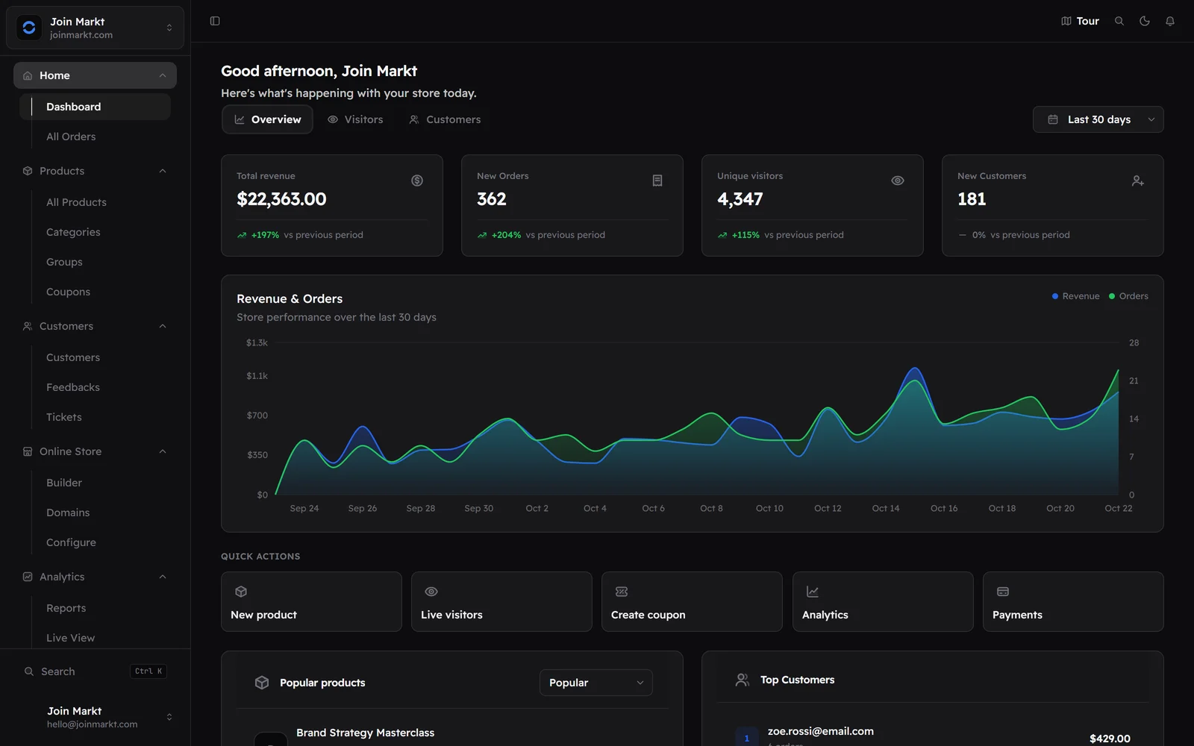Click the people icon beside Top Customers
The image size is (1194, 746).
[743, 680]
